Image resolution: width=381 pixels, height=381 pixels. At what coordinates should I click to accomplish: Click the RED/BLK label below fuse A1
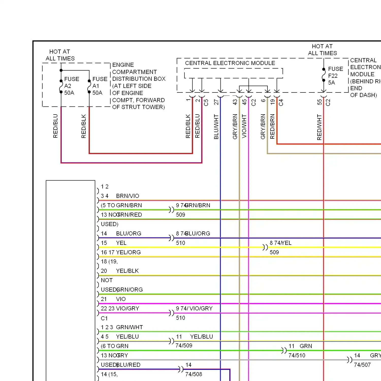(x=84, y=126)
